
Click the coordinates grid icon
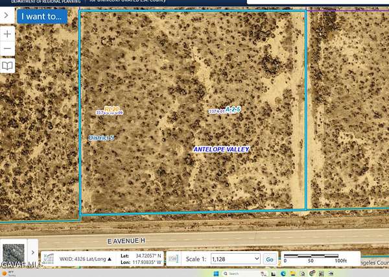coord(49,259)
